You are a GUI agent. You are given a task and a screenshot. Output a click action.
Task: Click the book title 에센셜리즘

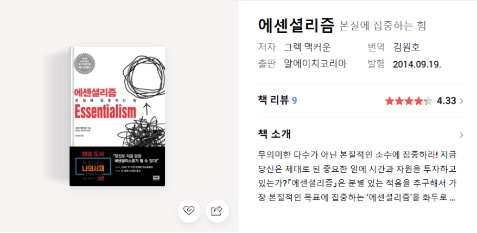296,25
